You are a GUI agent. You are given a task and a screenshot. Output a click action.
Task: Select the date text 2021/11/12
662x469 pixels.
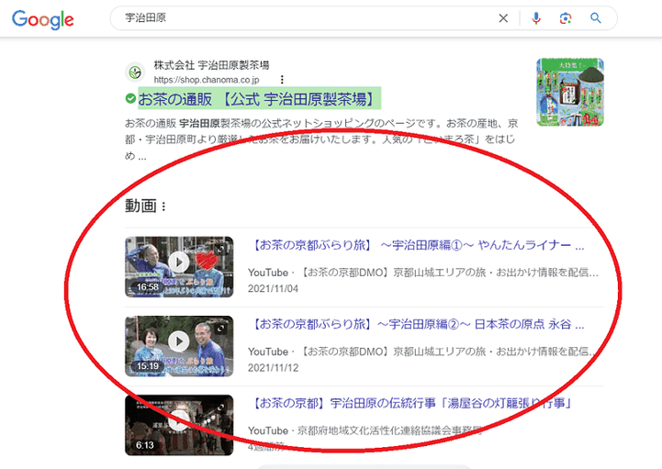point(274,368)
